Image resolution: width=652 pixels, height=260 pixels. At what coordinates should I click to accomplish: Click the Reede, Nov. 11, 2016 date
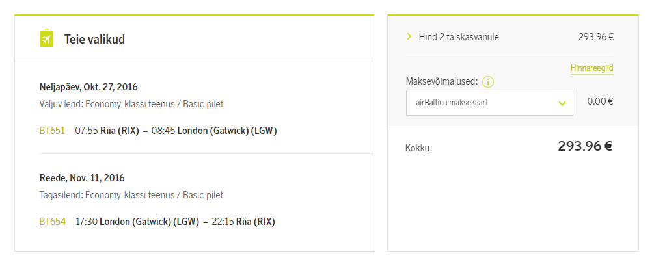click(x=82, y=178)
